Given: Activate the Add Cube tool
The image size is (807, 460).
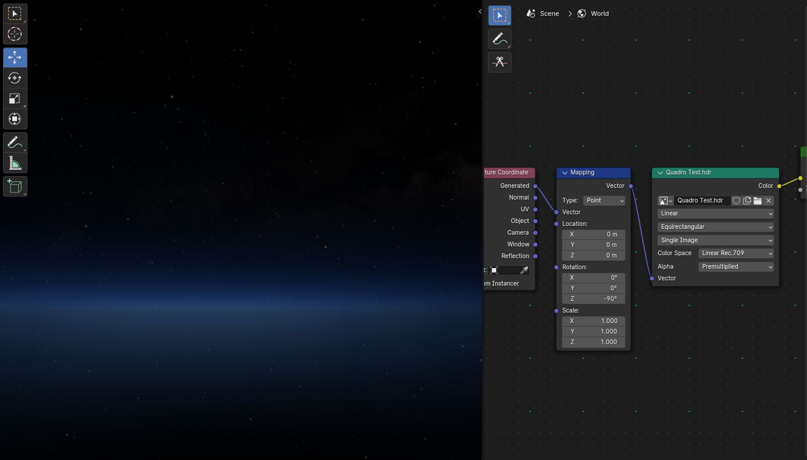Looking at the screenshot, I should tap(15, 187).
